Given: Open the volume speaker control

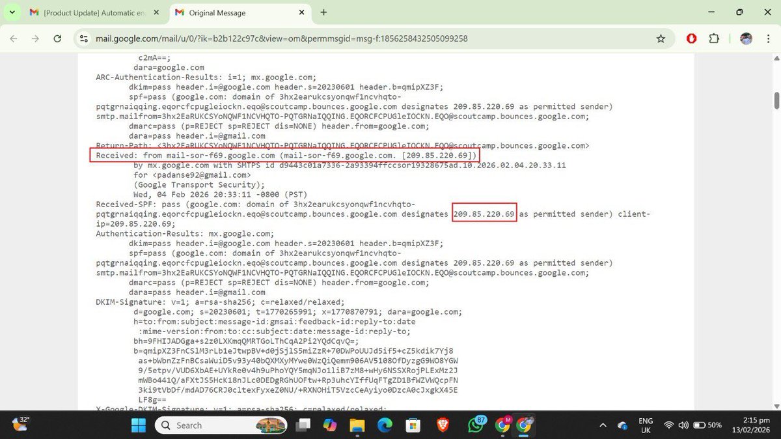Looking at the screenshot, I should pyautogui.click(x=683, y=425).
